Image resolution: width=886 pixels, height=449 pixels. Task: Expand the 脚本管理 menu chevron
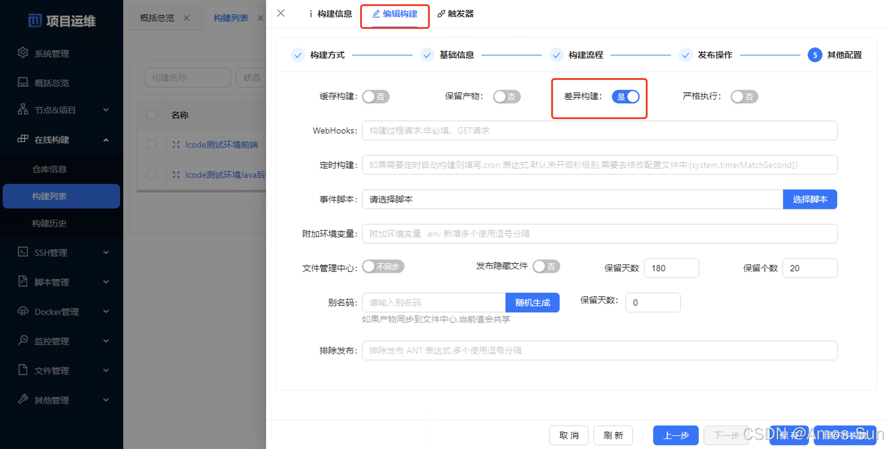click(106, 282)
